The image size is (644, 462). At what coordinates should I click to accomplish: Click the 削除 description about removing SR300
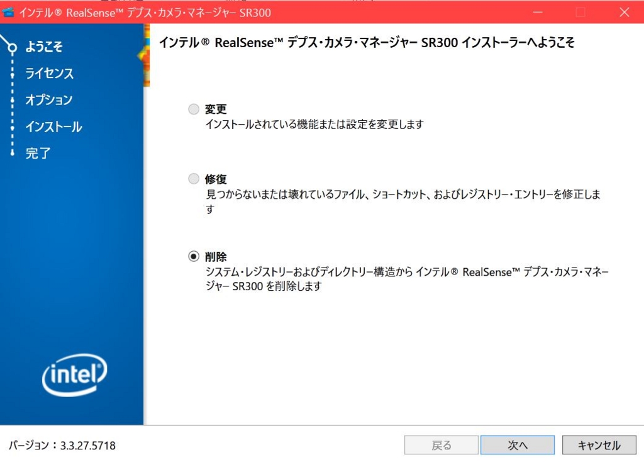pyautogui.click(x=407, y=279)
